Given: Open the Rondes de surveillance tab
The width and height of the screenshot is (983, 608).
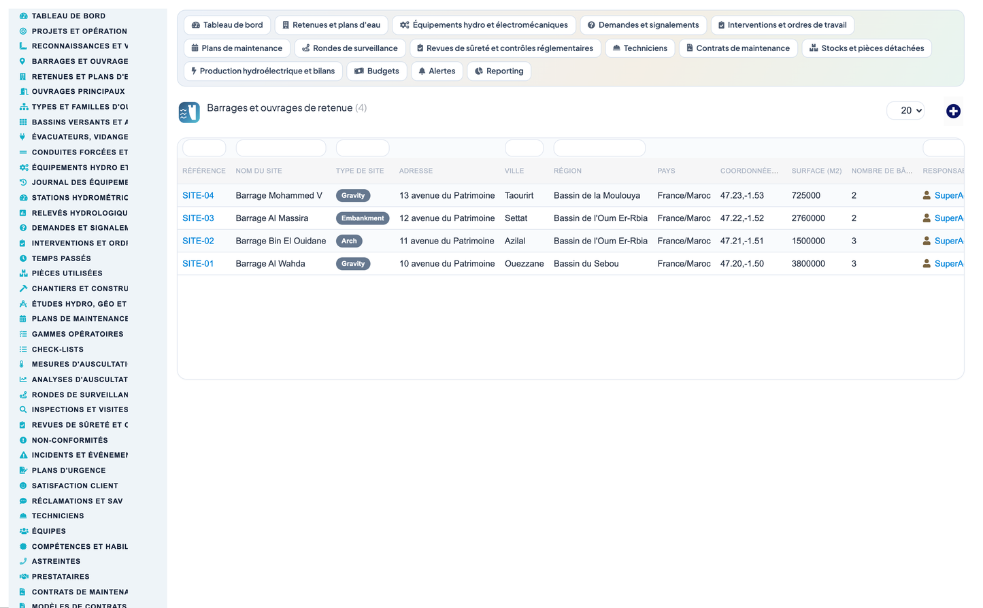Looking at the screenshot, I should pyautogui.click(x=350, y=48).
